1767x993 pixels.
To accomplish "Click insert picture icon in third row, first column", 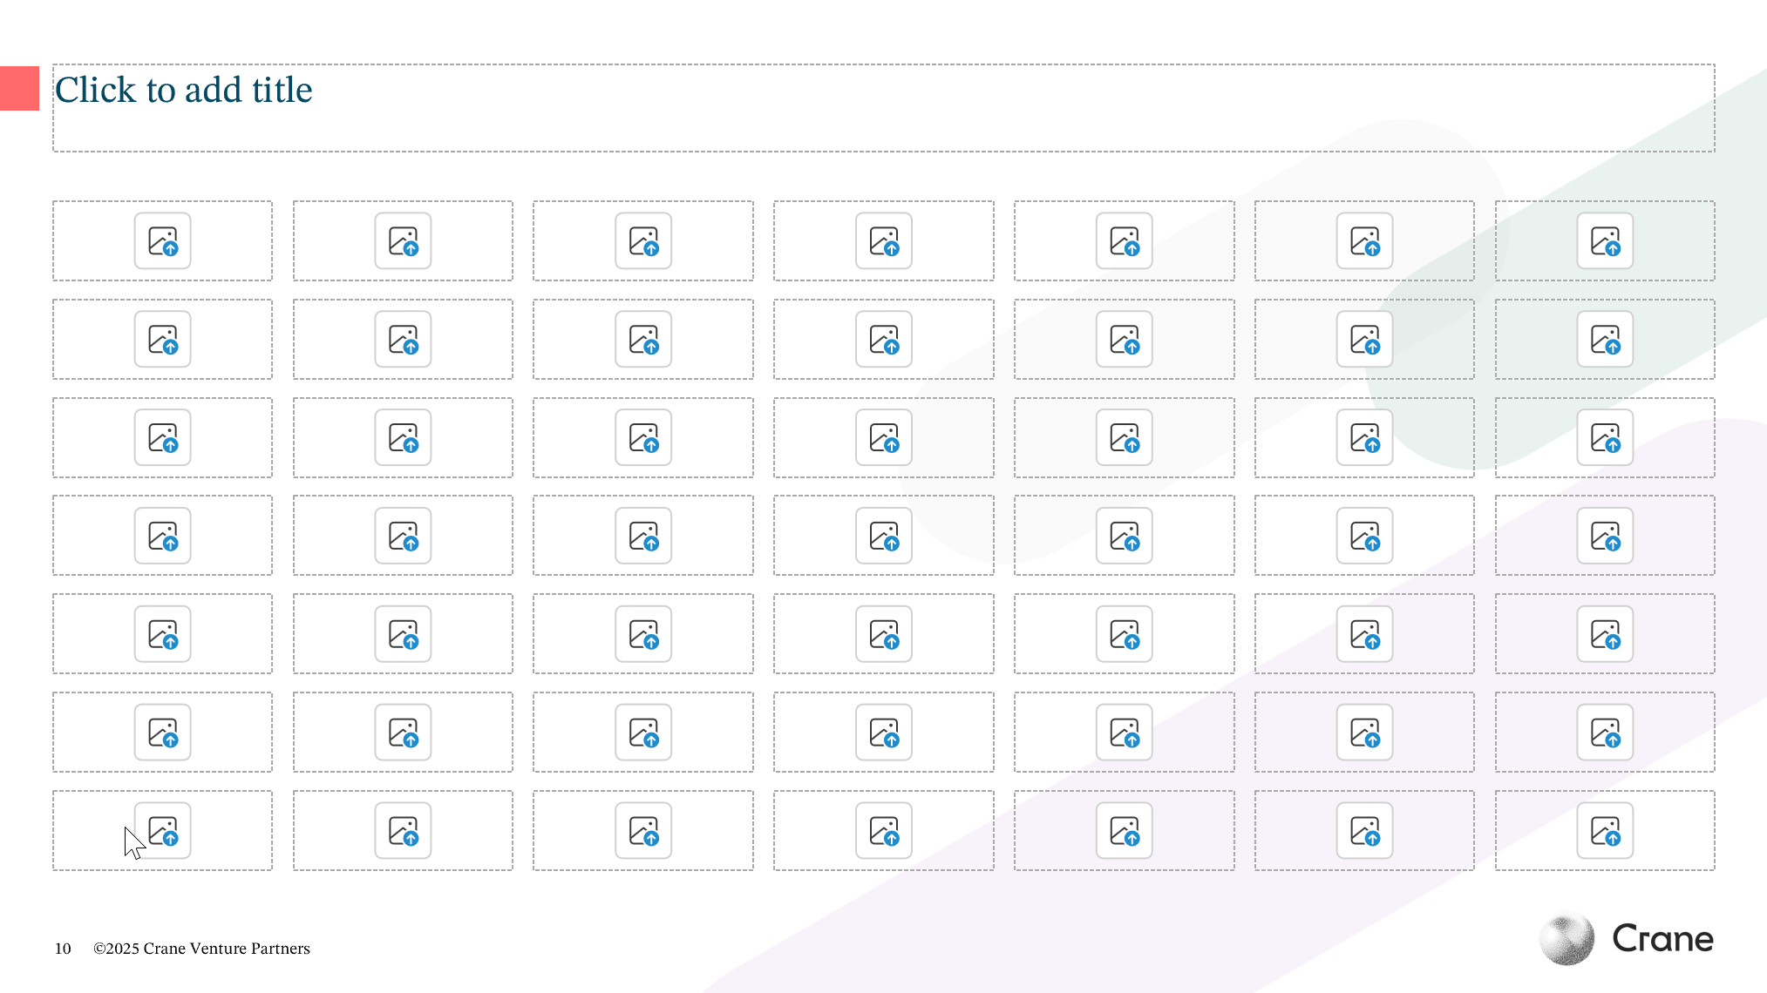I will coord(162,438).
